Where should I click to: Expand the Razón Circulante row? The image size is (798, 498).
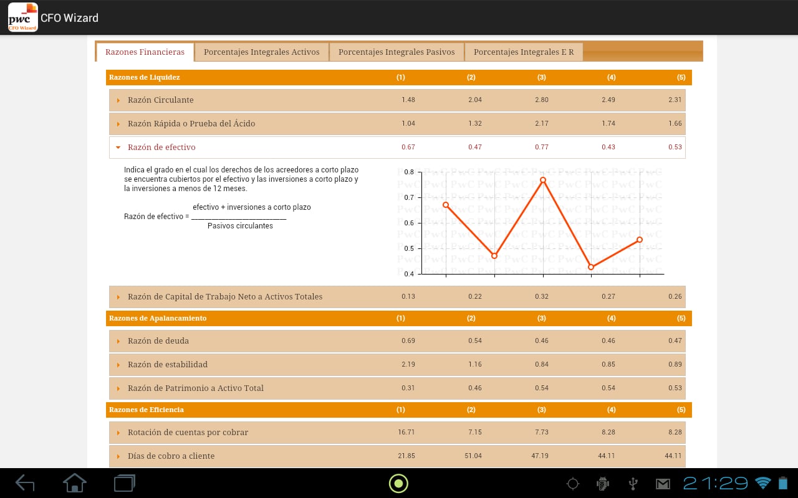click(397, 100)
